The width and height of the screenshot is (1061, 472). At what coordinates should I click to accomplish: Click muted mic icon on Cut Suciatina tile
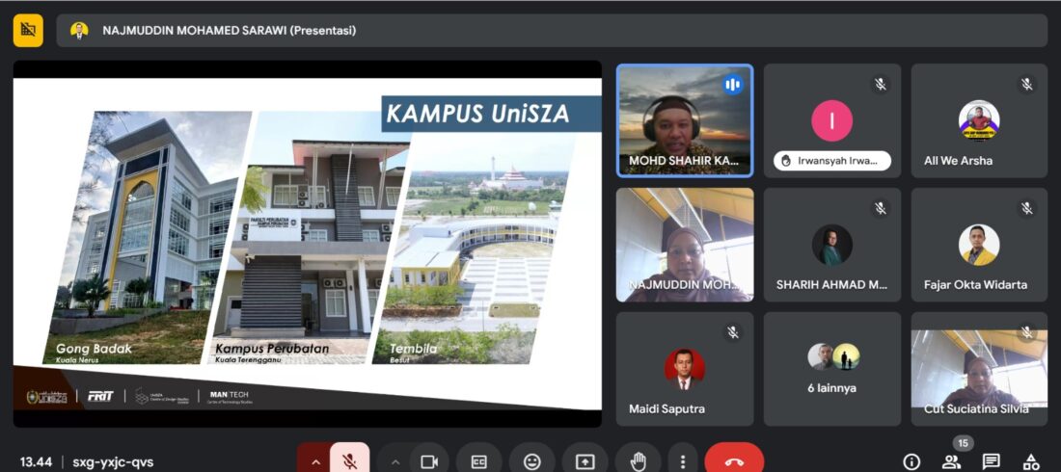[x=1026, y=332]
